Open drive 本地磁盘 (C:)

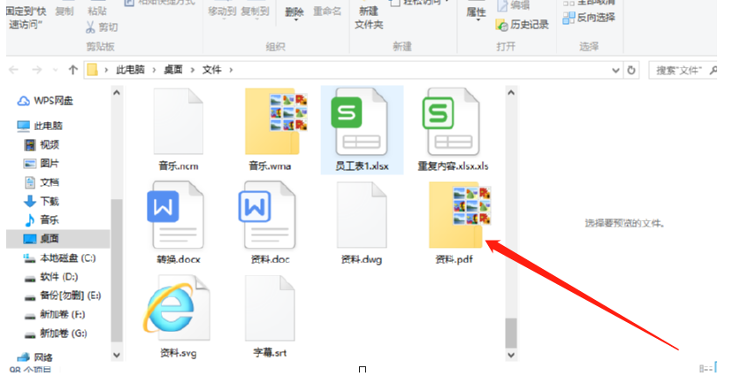pyautogui.click(x=59, y=257)
